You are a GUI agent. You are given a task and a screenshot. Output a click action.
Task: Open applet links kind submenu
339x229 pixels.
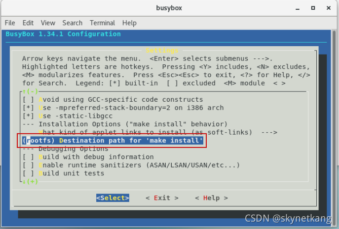point(158,132)
